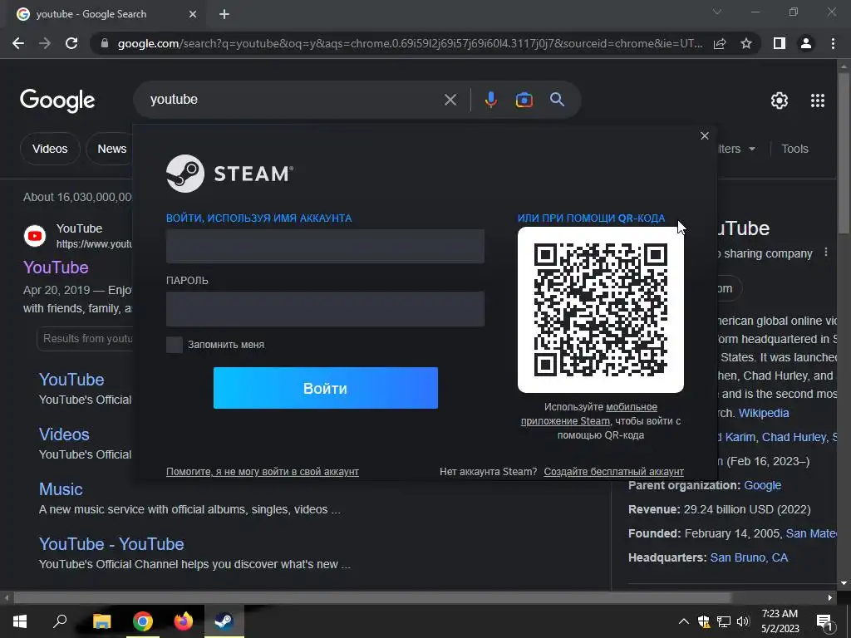Open Windows notification center
The height and width of the screenshot is (638, 851).
(x=824, y=622)
